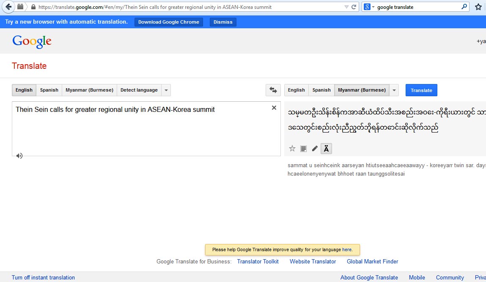Click the URL in the address bar
Screen dimensions: 486x282
click(x=155, y=7)
